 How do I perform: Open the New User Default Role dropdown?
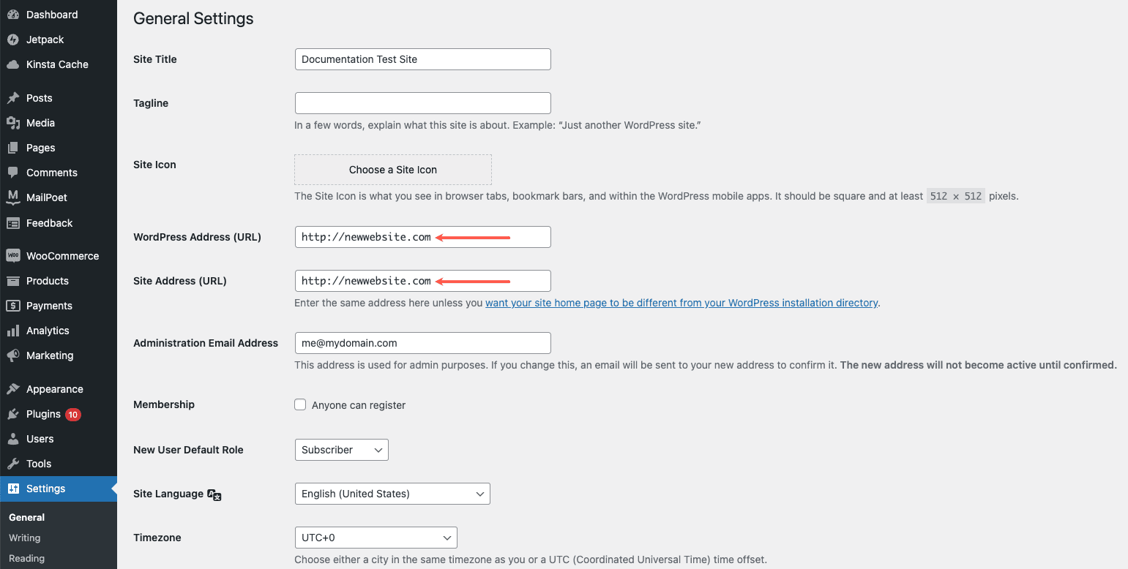point(341,450)
